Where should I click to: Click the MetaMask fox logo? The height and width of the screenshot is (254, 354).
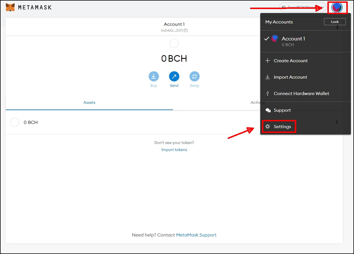10,7
